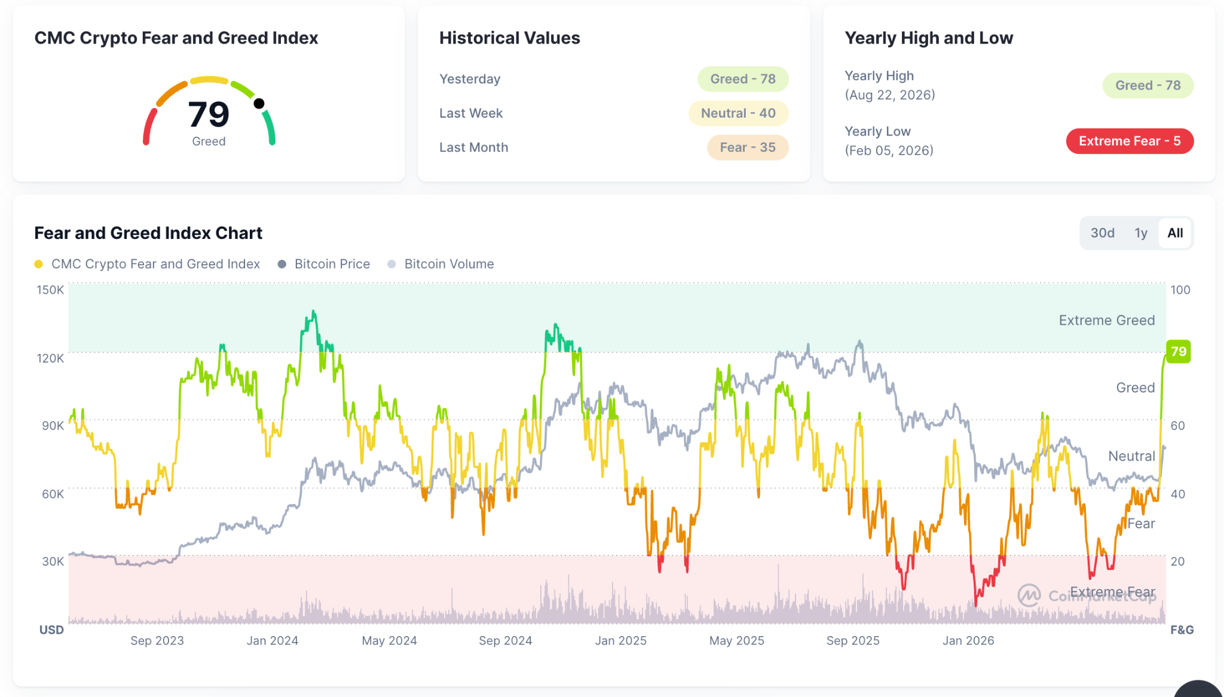Click the Yearly High (Aug 22, 2026) text
Viewport: 1224px width, 697px height.
click(x=889, y=85)
